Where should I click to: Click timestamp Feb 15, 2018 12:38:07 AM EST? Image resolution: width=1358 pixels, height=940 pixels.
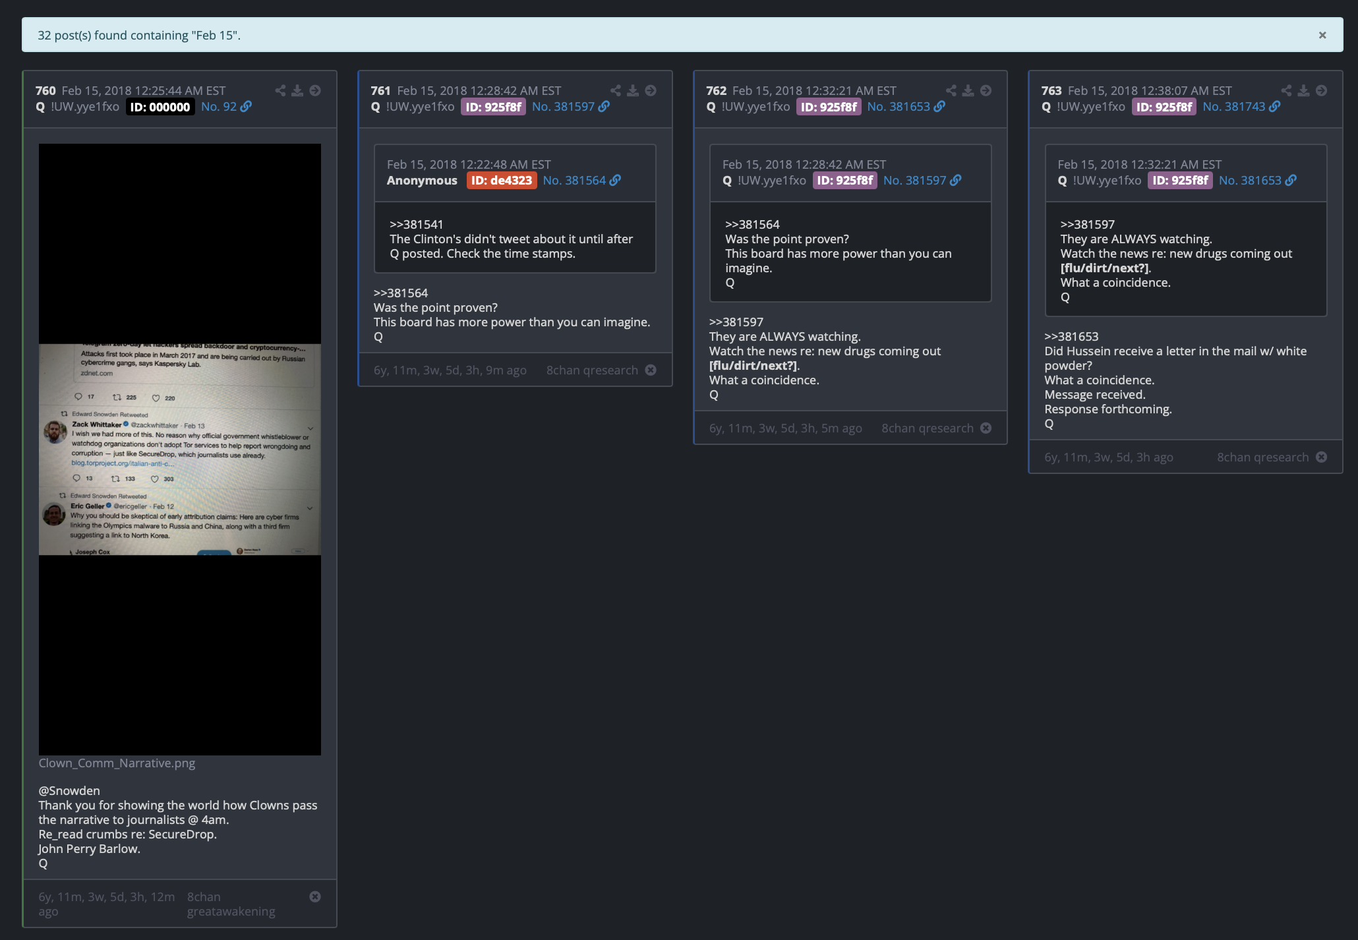1150,90
